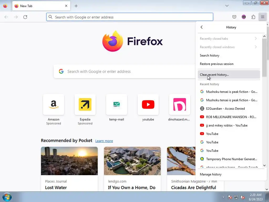269x202 pixels.
Task: Open a new tab with plus button
Action: coord(76,6)
